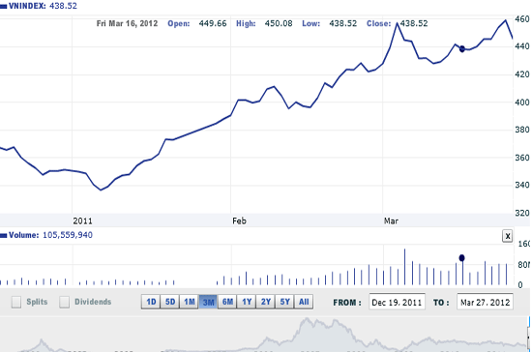
Task: Show the 2Y chart range
Action: (x=266, y=302)
